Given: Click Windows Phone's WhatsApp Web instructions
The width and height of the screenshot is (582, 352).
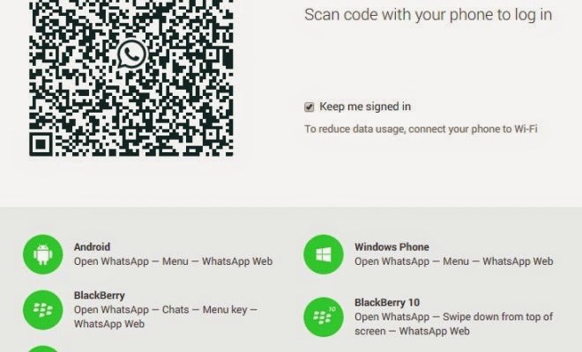Looking at the screenshot, I should (x=454, y=261).
